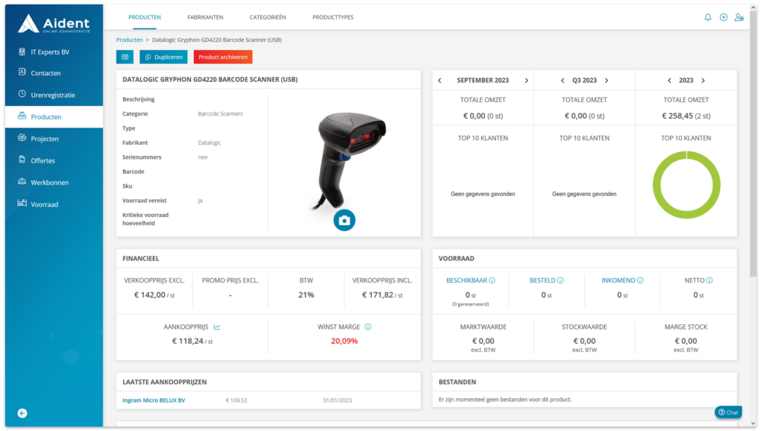Switch to the Fabrikanten tab
This screenshot has width=764, height=431.
coord(205,17)
